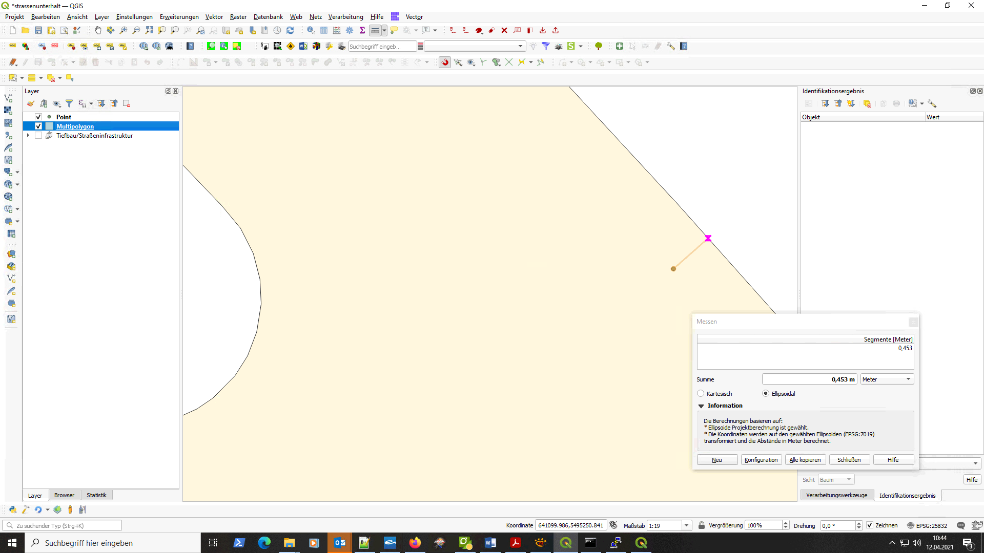Click the Neu button in Messen dialog
The image size is (984, 553).
click(717, 460)
